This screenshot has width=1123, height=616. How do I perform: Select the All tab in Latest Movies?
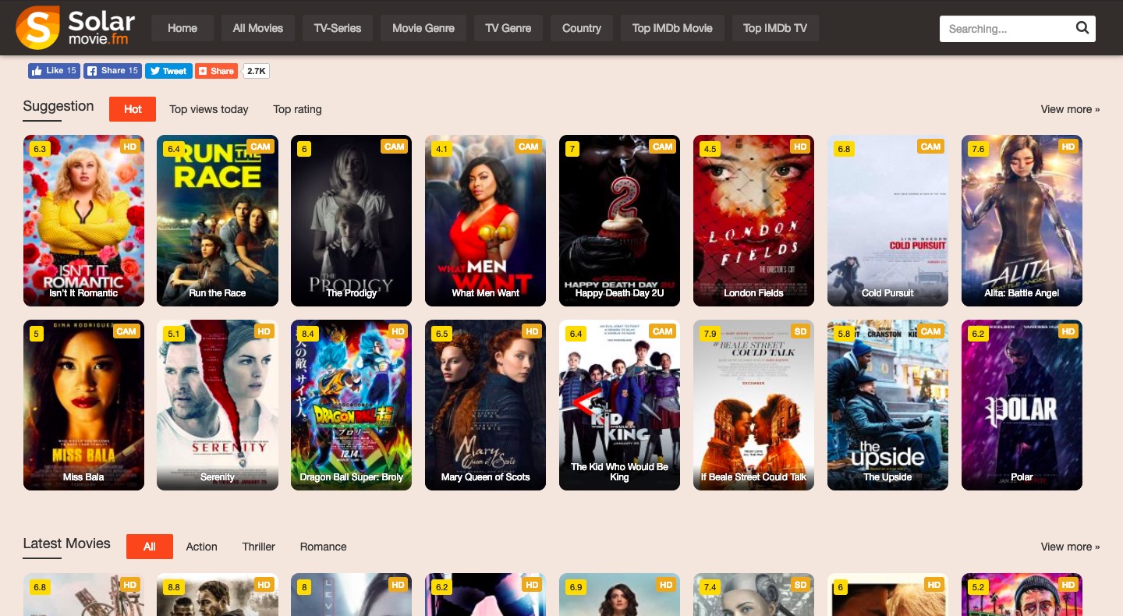(x=150, y=547)
